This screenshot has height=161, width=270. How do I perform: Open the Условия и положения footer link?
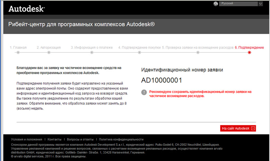coord(27,139)
